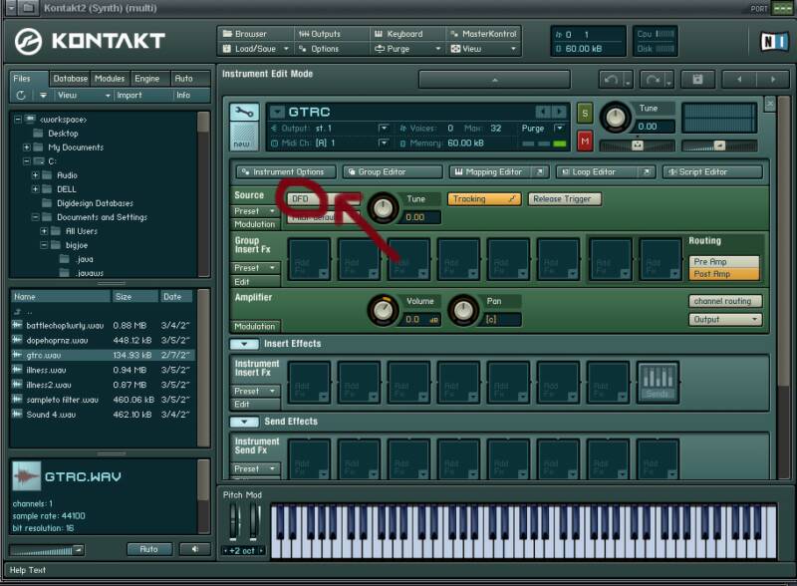
Task: Undo the last edit action
Action: 612,80
